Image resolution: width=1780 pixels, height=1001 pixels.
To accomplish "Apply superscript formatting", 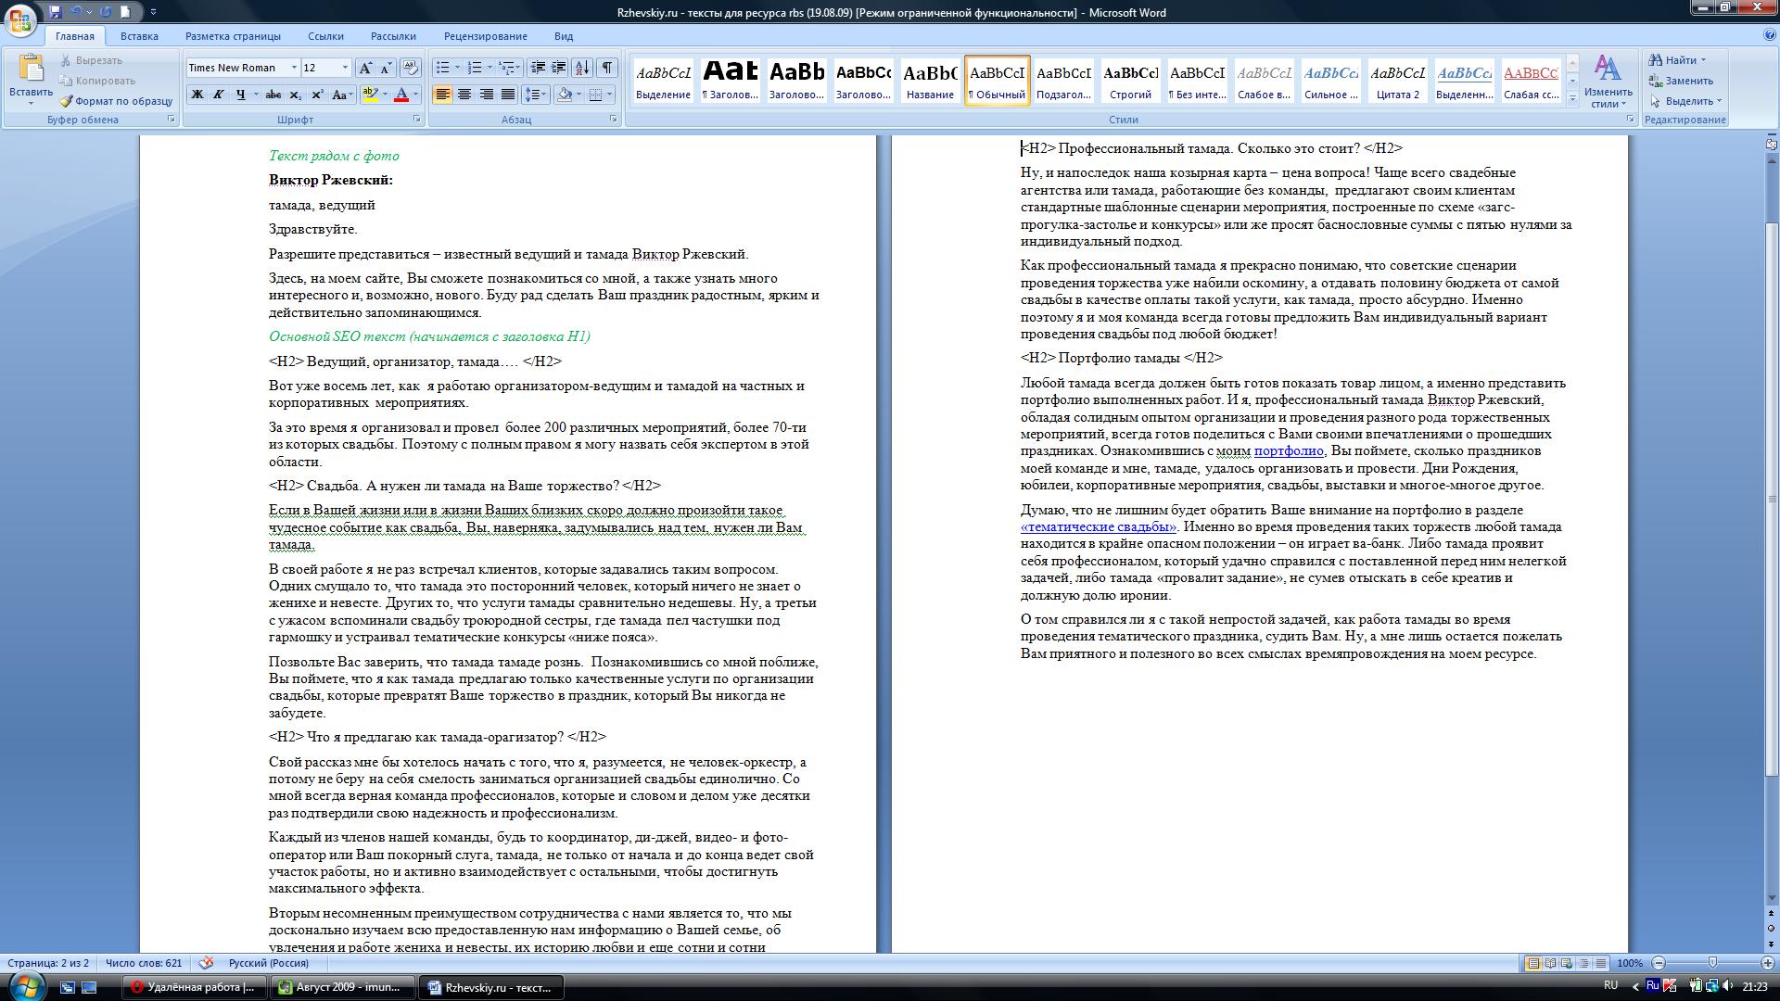I will (317, 95).
